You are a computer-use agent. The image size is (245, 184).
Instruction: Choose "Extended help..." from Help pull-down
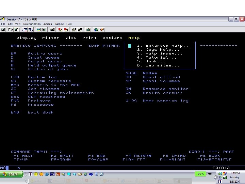[164, 46]
